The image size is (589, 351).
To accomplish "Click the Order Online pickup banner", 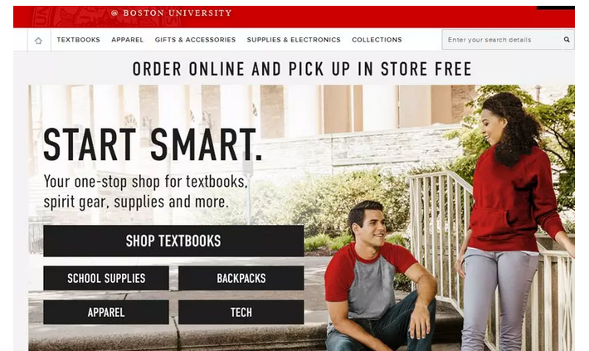I will tap(302, 69).
